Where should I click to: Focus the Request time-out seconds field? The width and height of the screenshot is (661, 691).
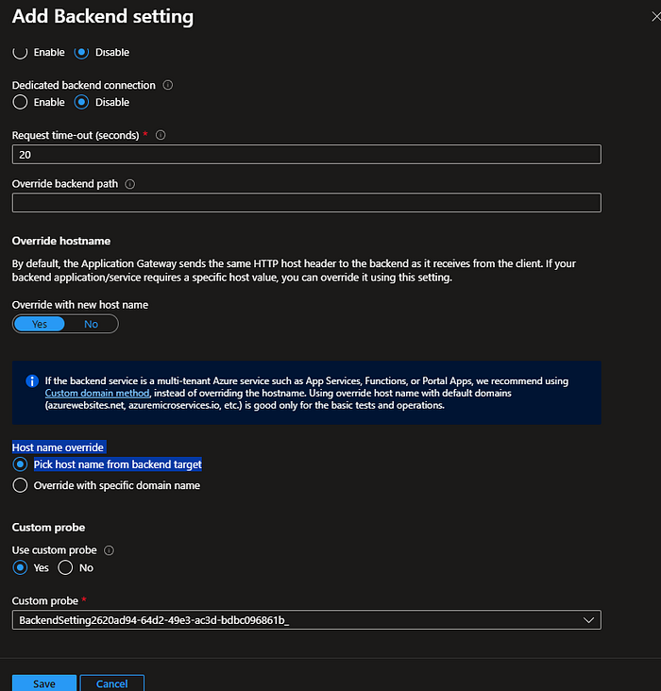point(307,155)
